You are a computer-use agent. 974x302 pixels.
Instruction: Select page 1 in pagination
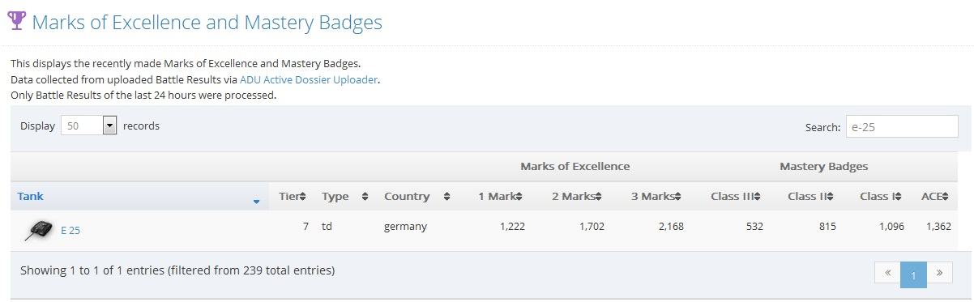913,274
